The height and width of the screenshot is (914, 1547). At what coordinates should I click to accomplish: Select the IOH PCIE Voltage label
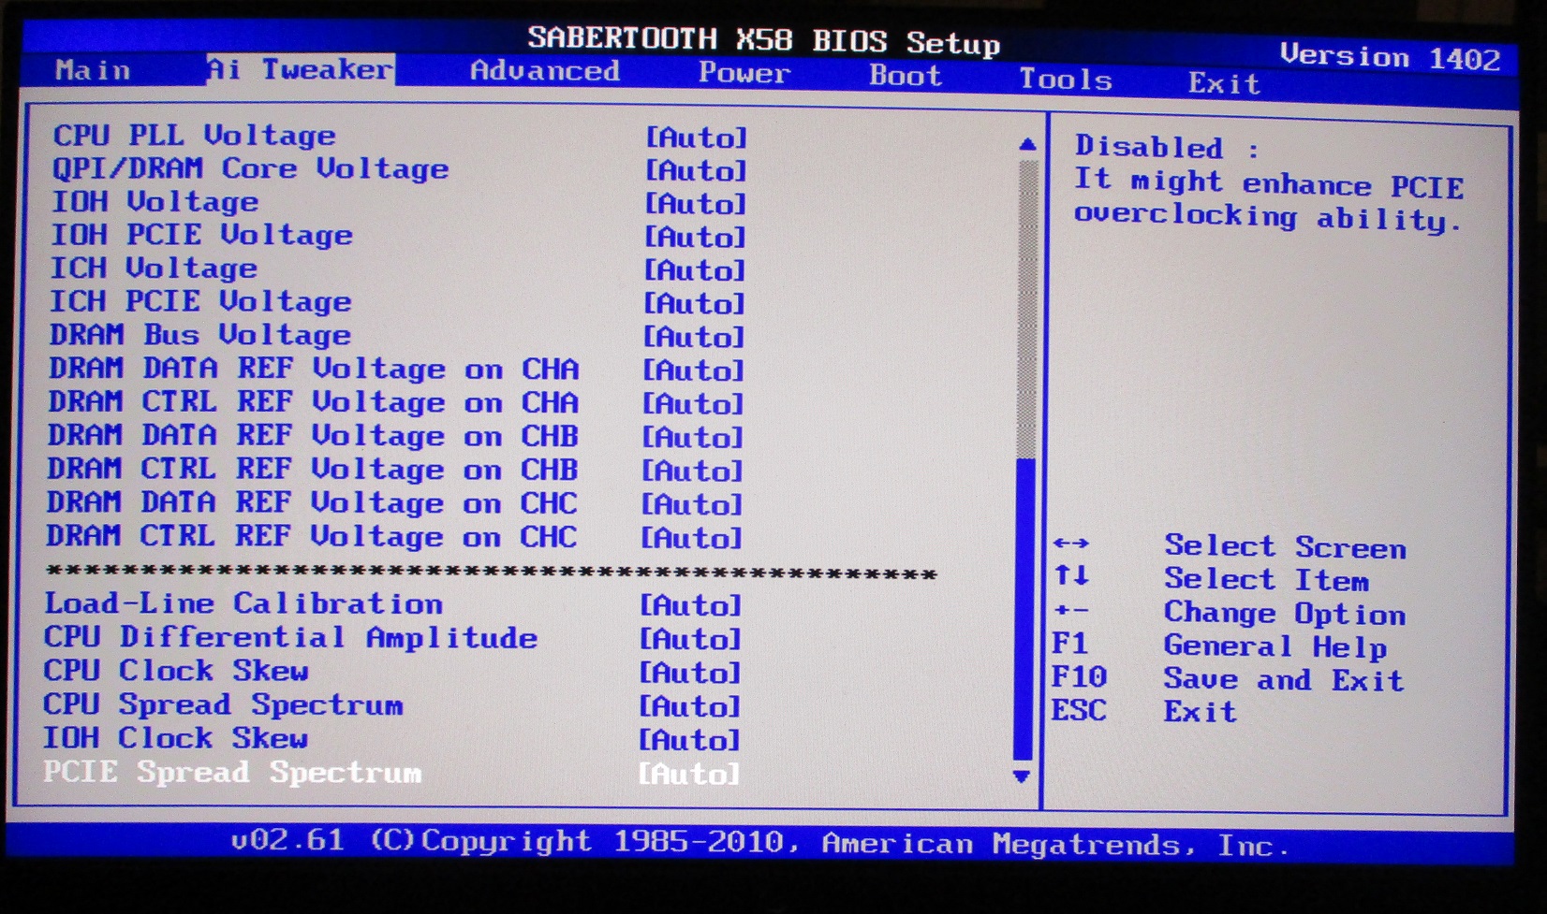(x=201, y=235)
